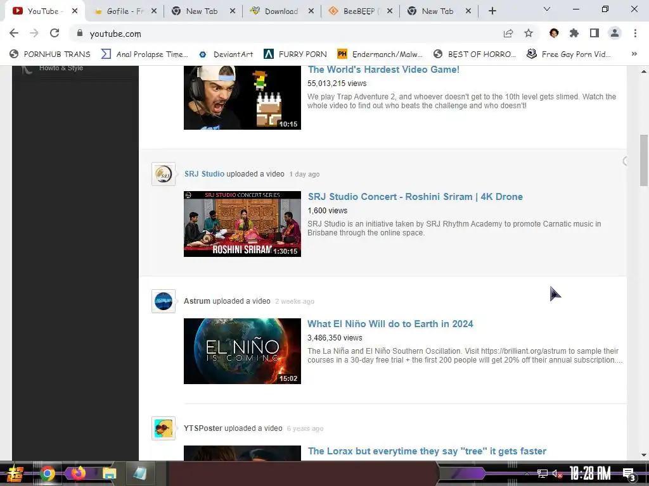Viewport: 649px width, 486px height.
Task: Open the BEST OF HORRO... bookmark
Action: [x=475, y=54]
